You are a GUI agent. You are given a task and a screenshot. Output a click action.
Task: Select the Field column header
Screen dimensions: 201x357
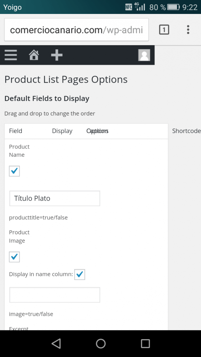[16, 131]
